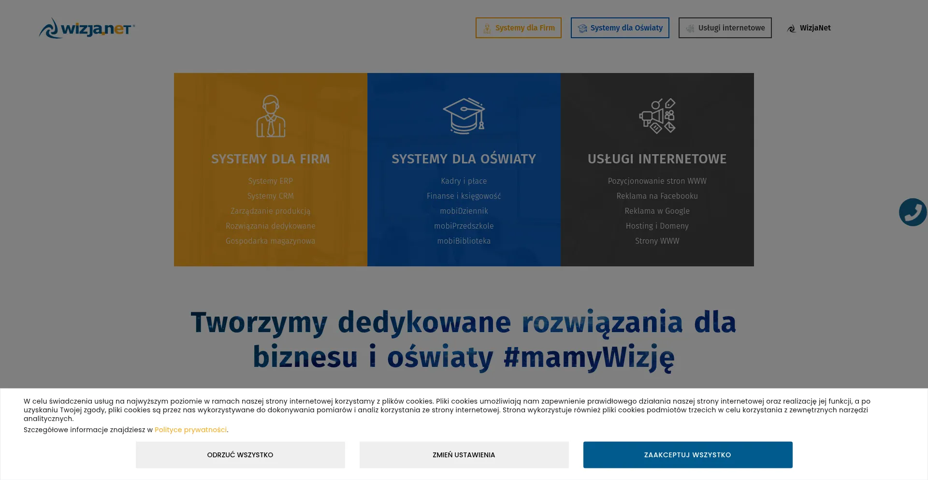Click the gear icon in Usługi internetowe button
The image size is (928, 480).
pyautogui.click(x=690, y=28)
